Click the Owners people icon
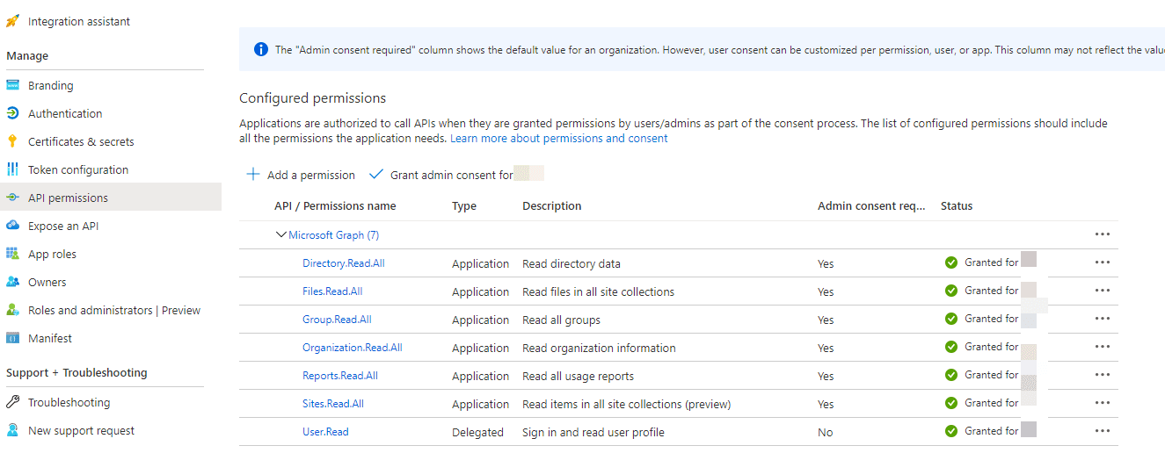Image resolution: width=1165 pixels, height=453 pixels. pyautogui.click(x=12, y=282)
